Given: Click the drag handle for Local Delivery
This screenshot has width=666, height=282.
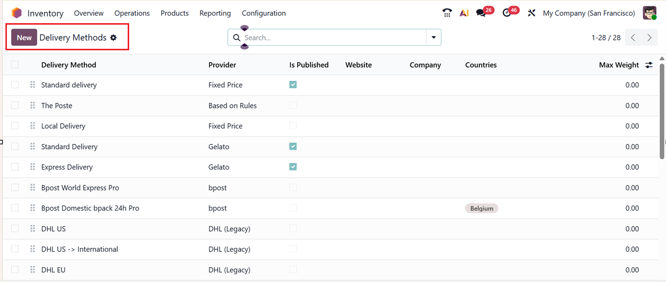Looking at the screenshot, I should click(33, 126).
